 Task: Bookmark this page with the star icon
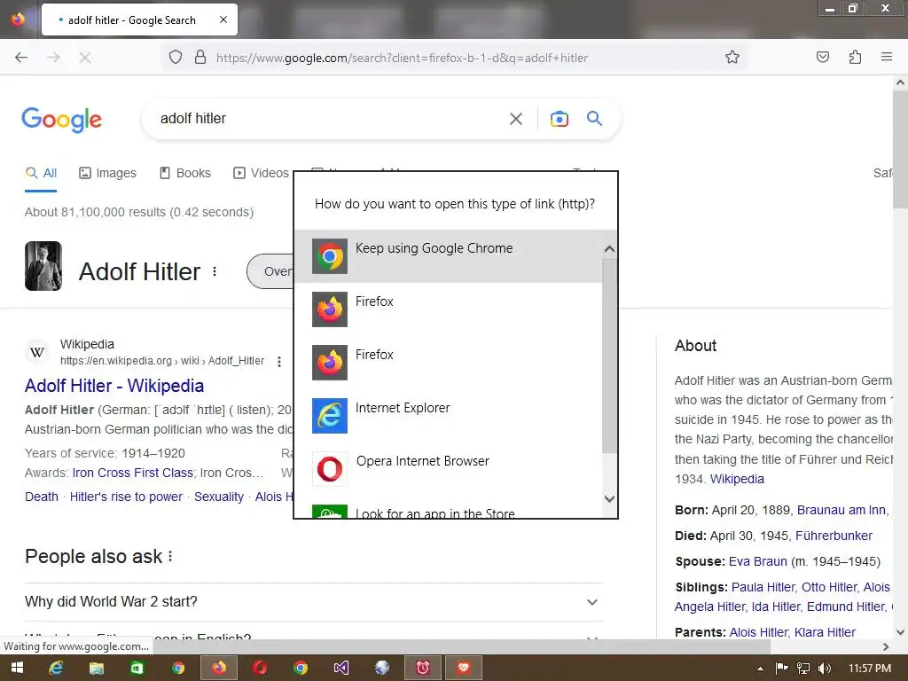pos(732,57)
